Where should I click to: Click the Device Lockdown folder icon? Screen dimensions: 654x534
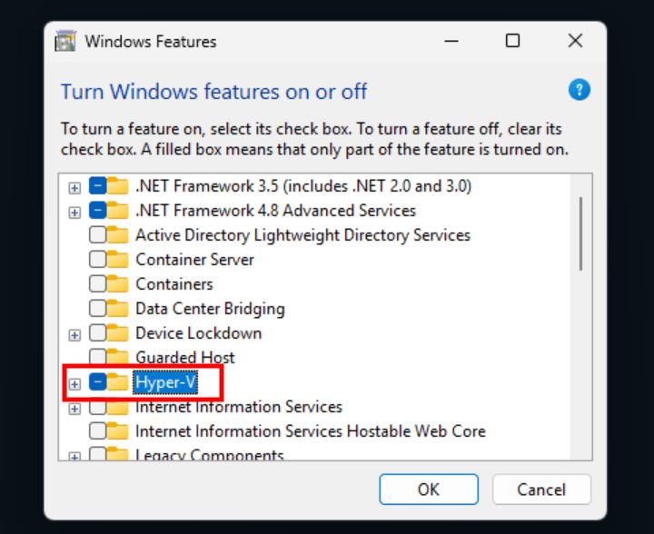click(118, 333)
